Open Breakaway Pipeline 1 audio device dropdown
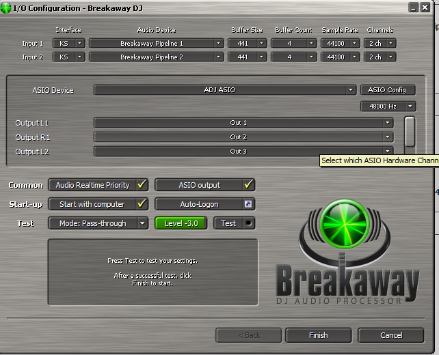 pyautogui.click(x=157, y=43)
